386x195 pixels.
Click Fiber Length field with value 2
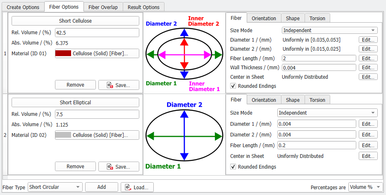pos(319,58)
